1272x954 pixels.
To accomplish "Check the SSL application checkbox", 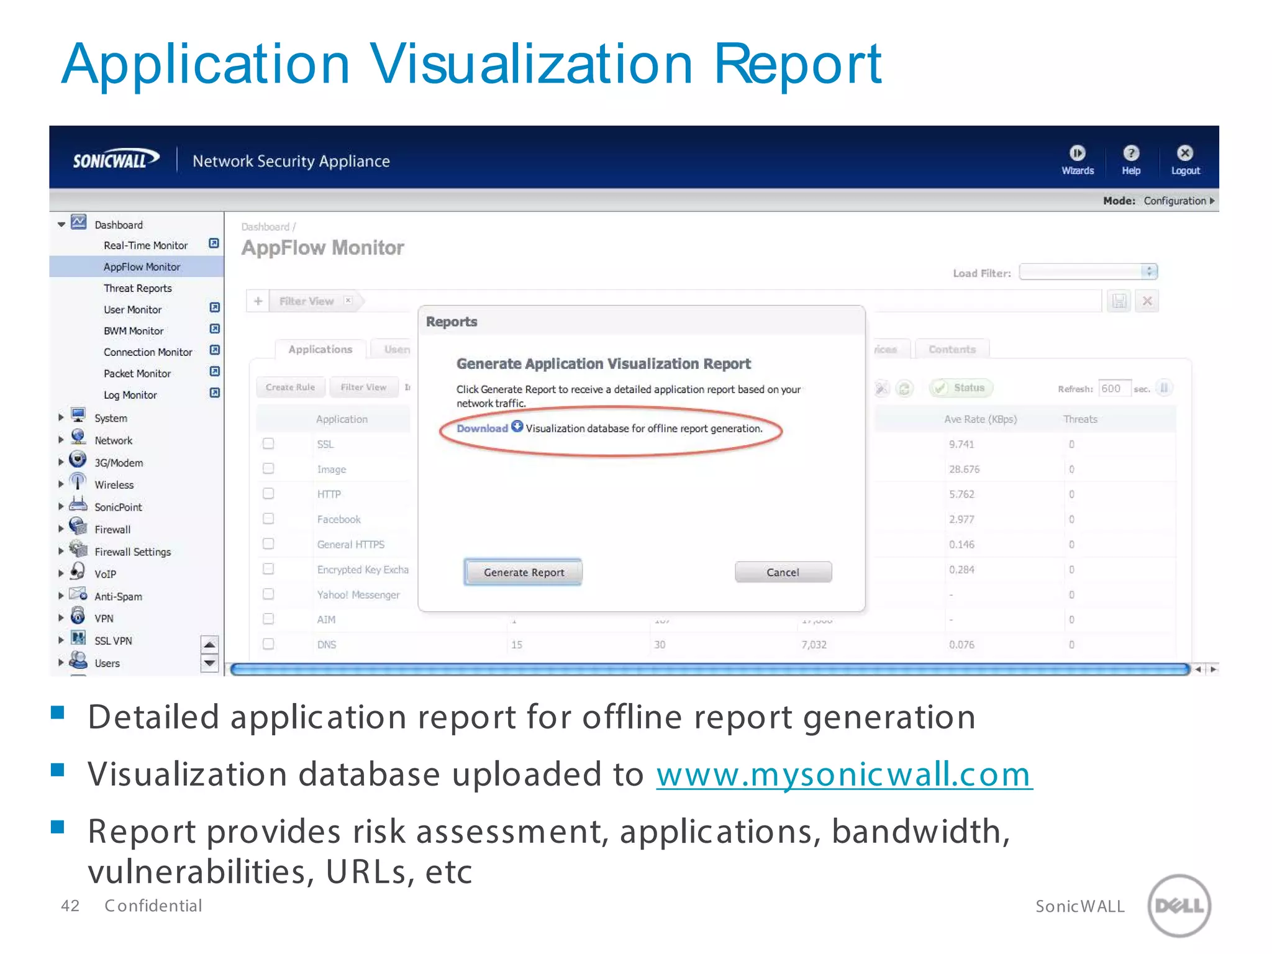I will [268, 443].
